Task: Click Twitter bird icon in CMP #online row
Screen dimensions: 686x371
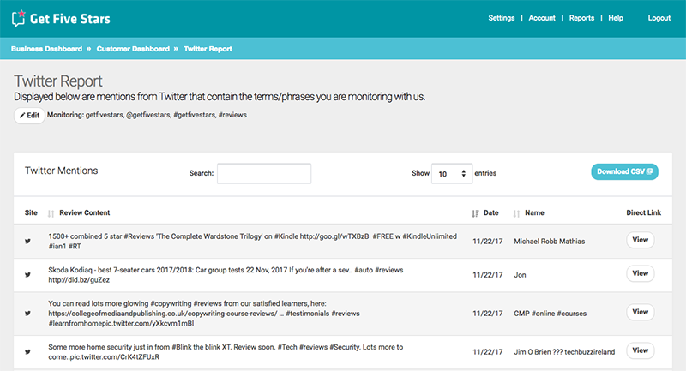Action: click(x=27, y=314)
